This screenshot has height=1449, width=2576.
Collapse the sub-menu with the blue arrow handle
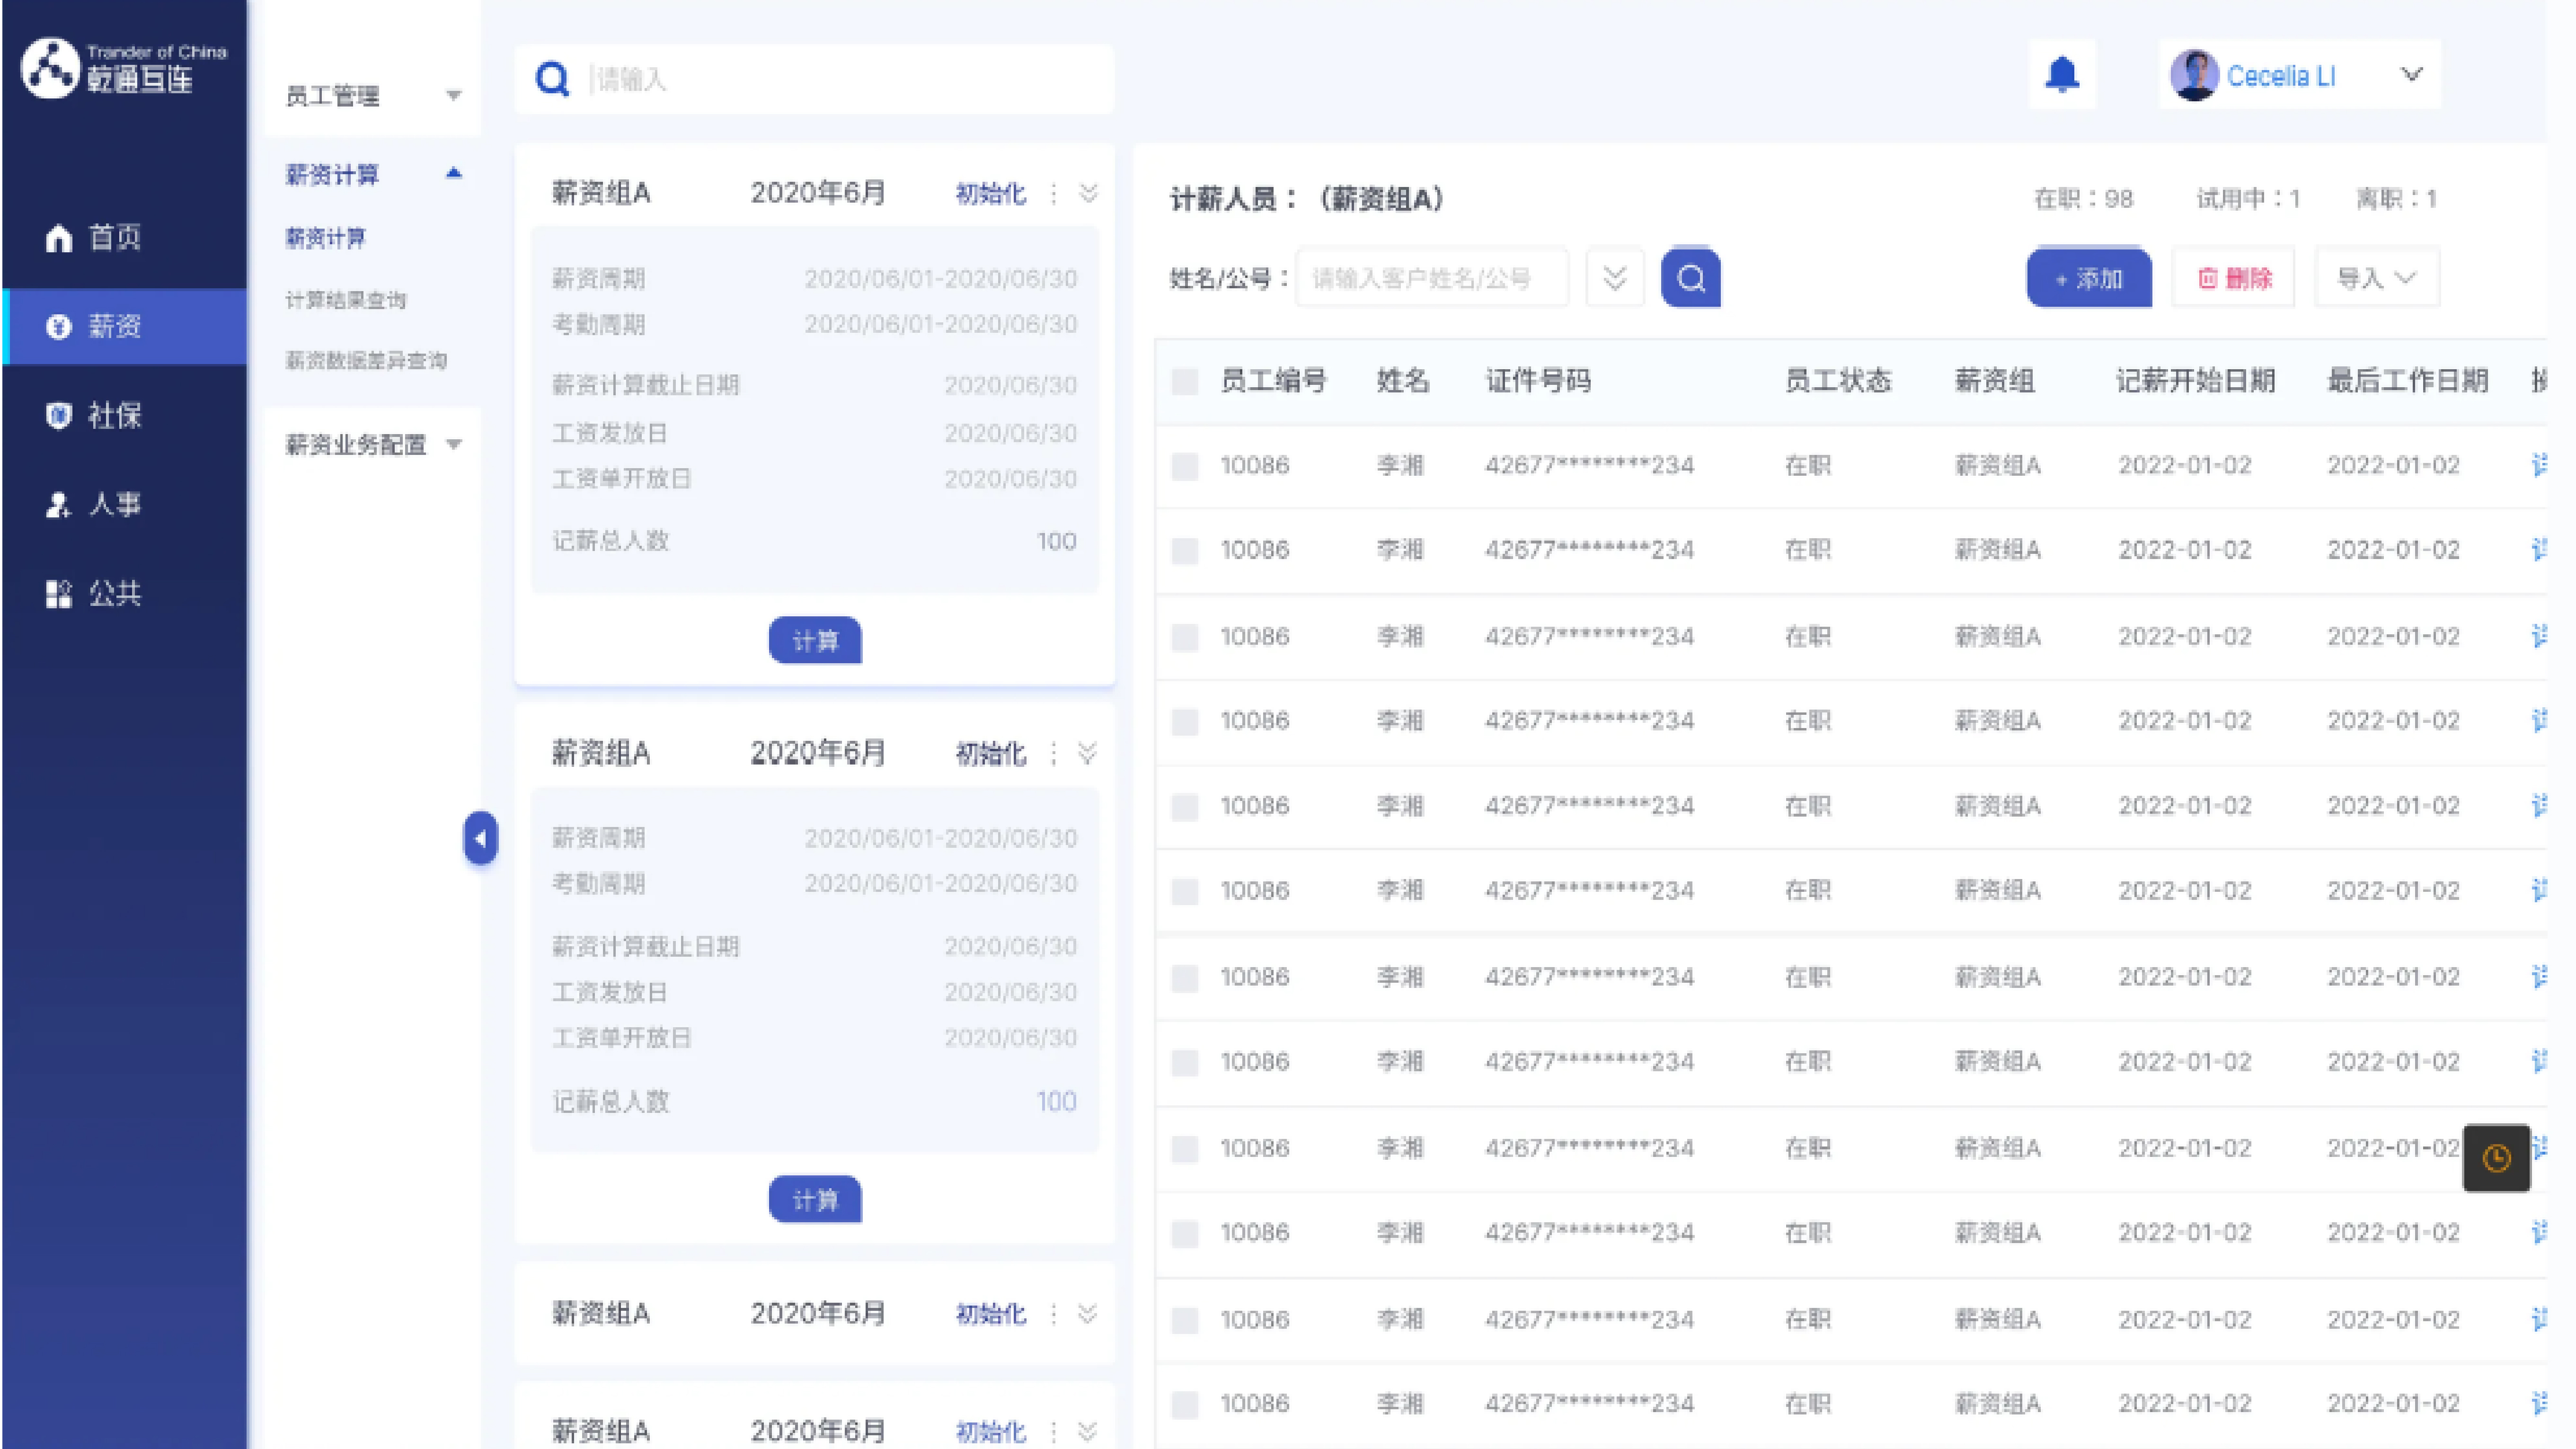(480, 838)
